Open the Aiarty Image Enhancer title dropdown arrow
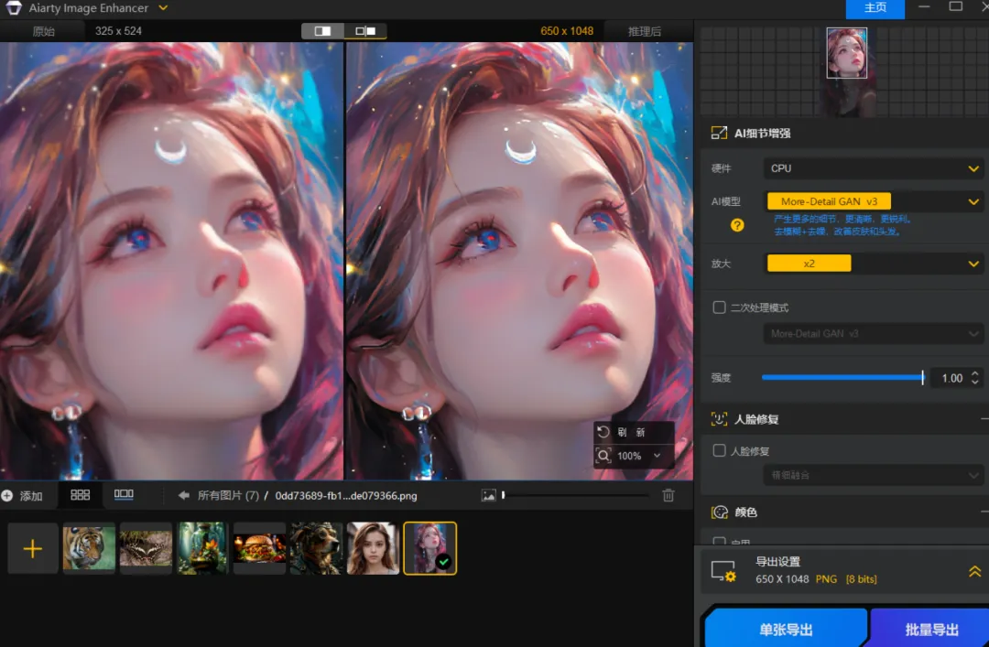This screenshot has width=989, height=647. pos(163,8)
